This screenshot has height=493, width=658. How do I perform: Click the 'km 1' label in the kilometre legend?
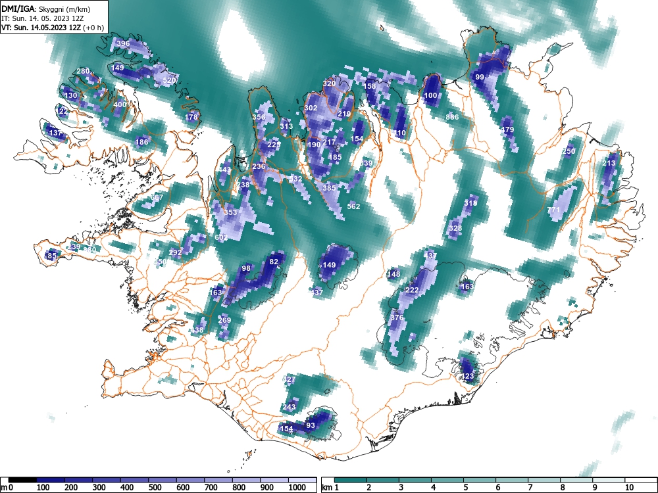[x=330, y=488]
